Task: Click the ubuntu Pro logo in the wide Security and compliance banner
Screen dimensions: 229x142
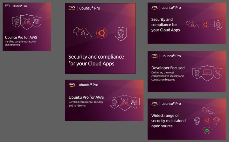Action: (x=171, y=8)
